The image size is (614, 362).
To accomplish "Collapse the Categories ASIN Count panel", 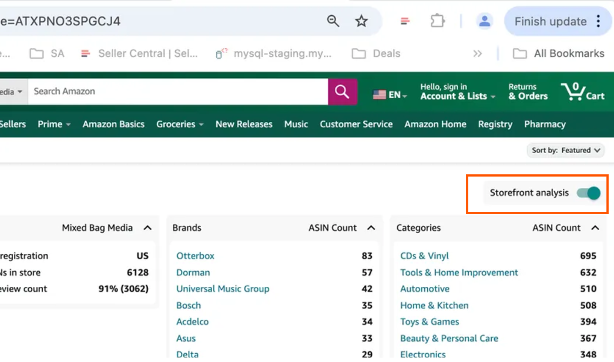I will (x=595, y=228).
